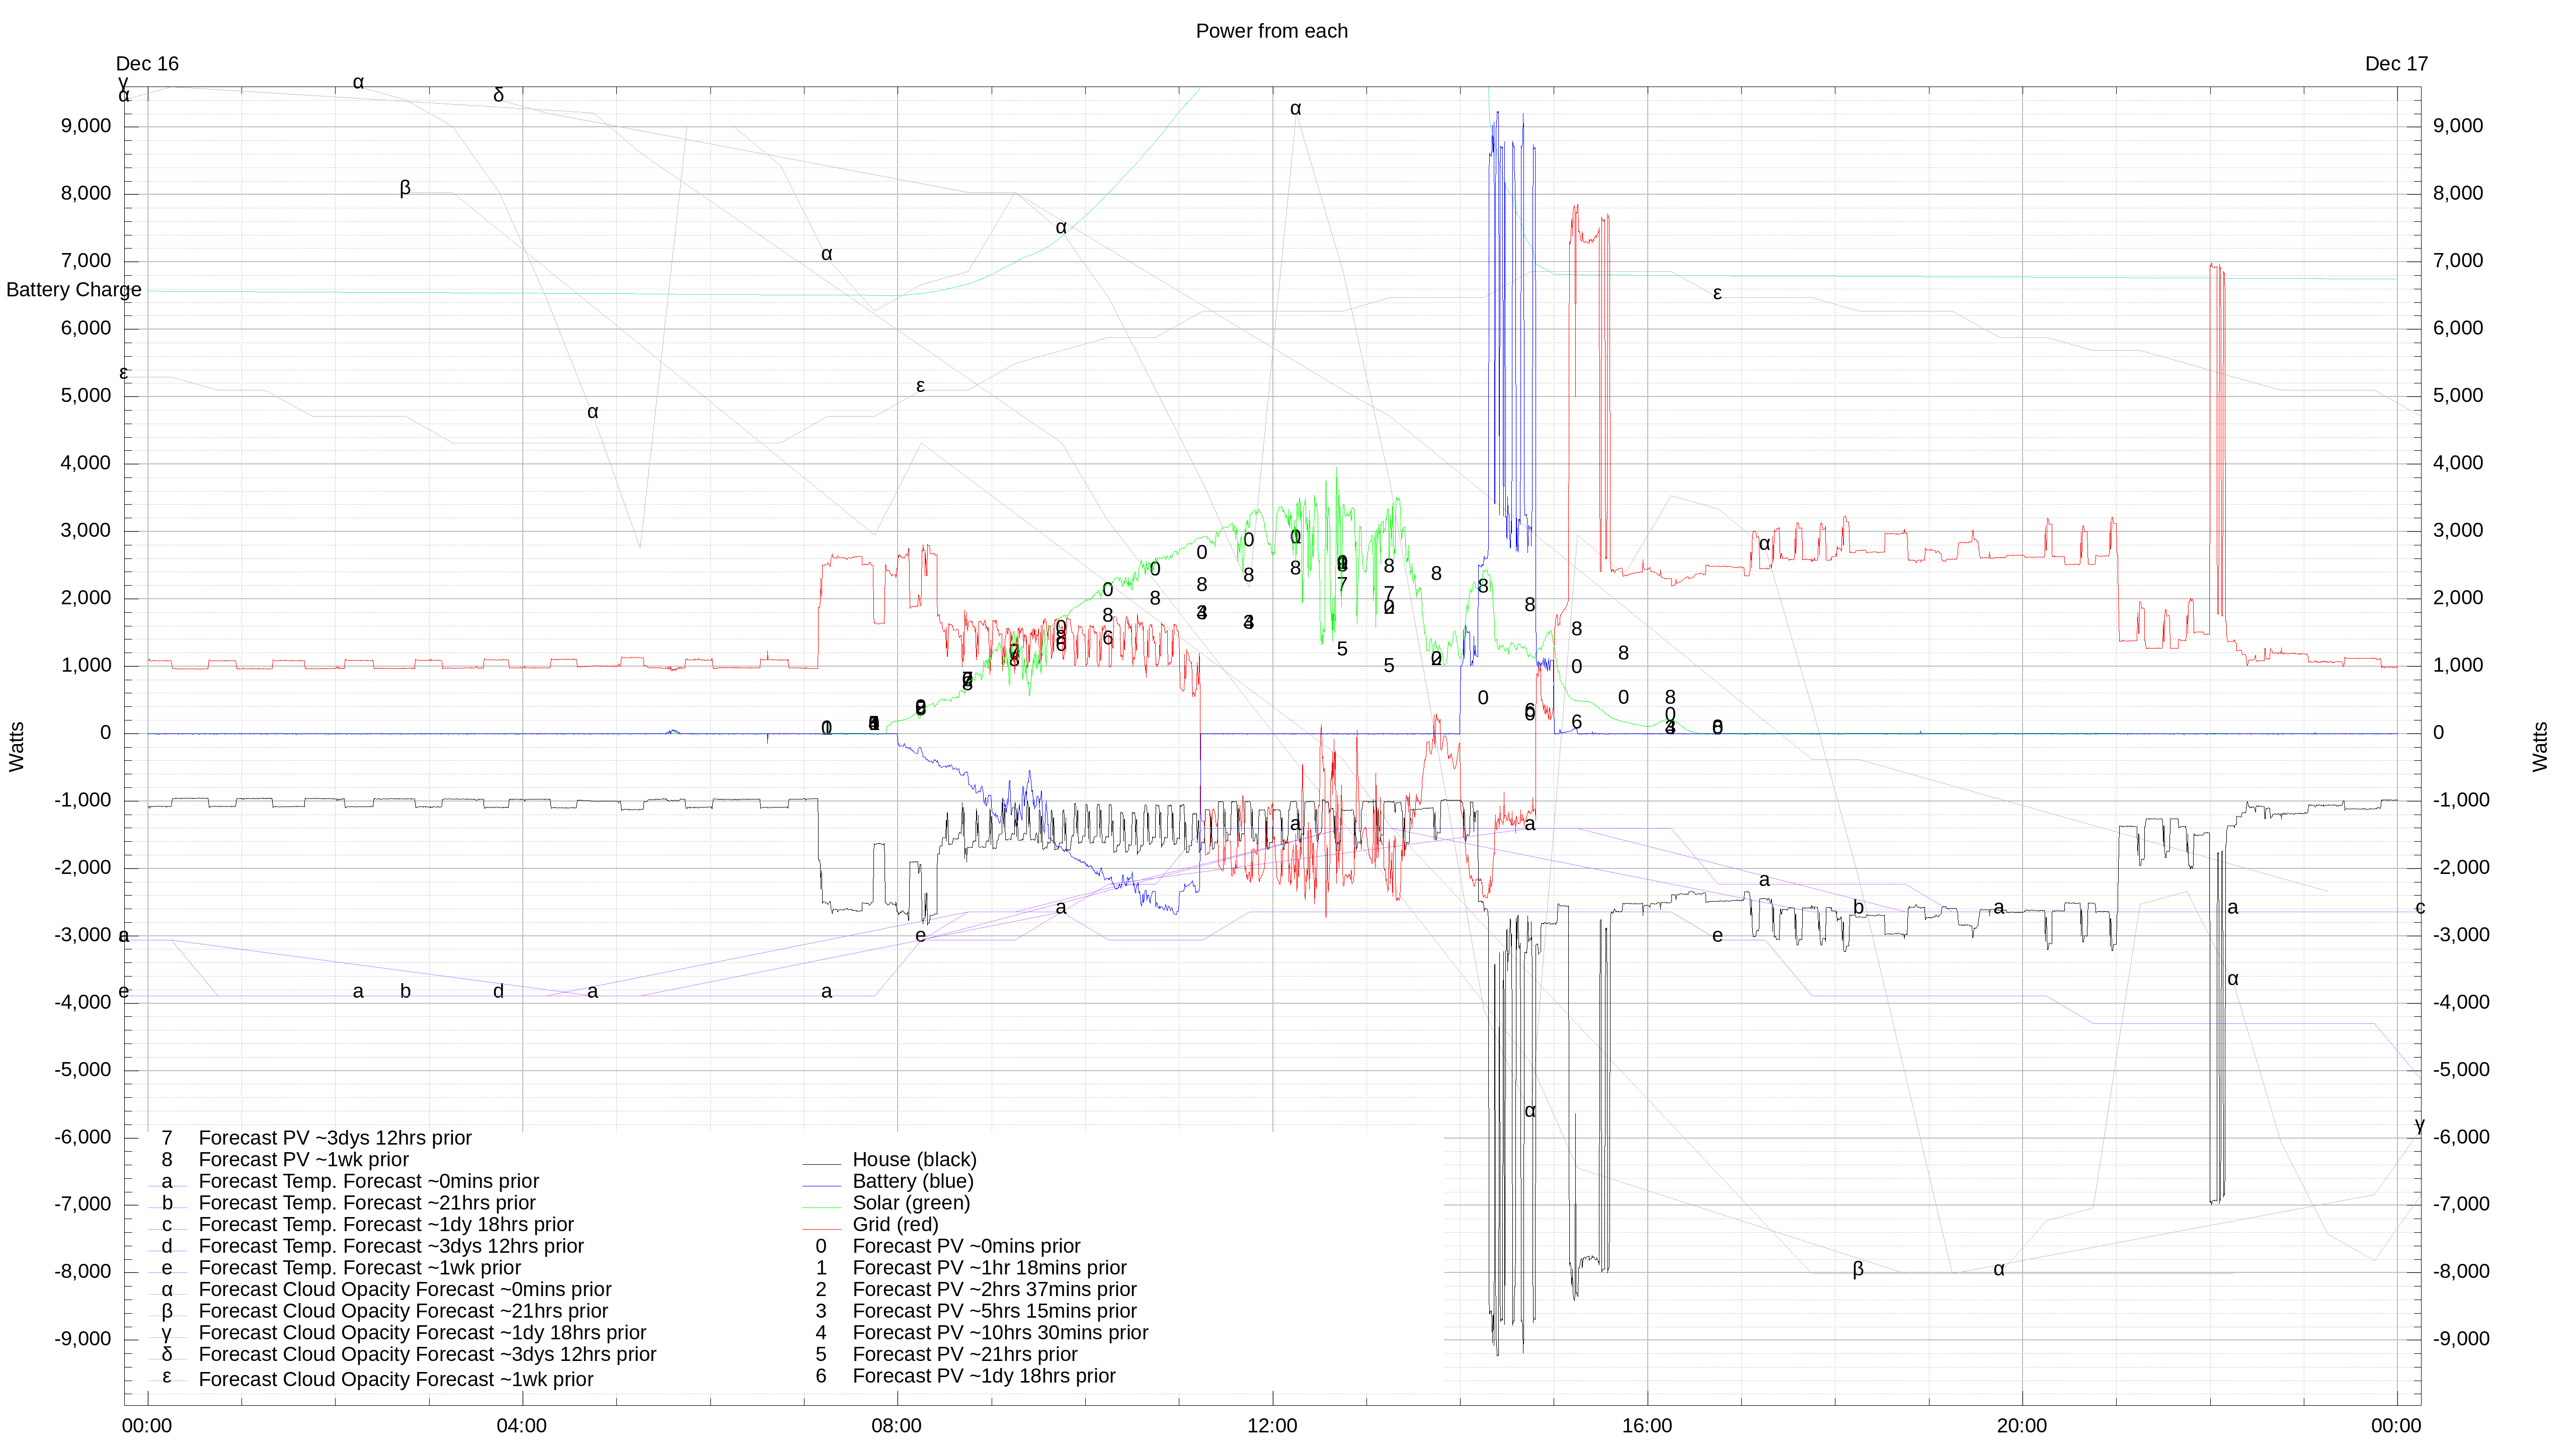Click legend 'Forecast Cloud Opacity Forecast ~1wk prior'
The image size is (2576, 1449).
coord(396,1380)
